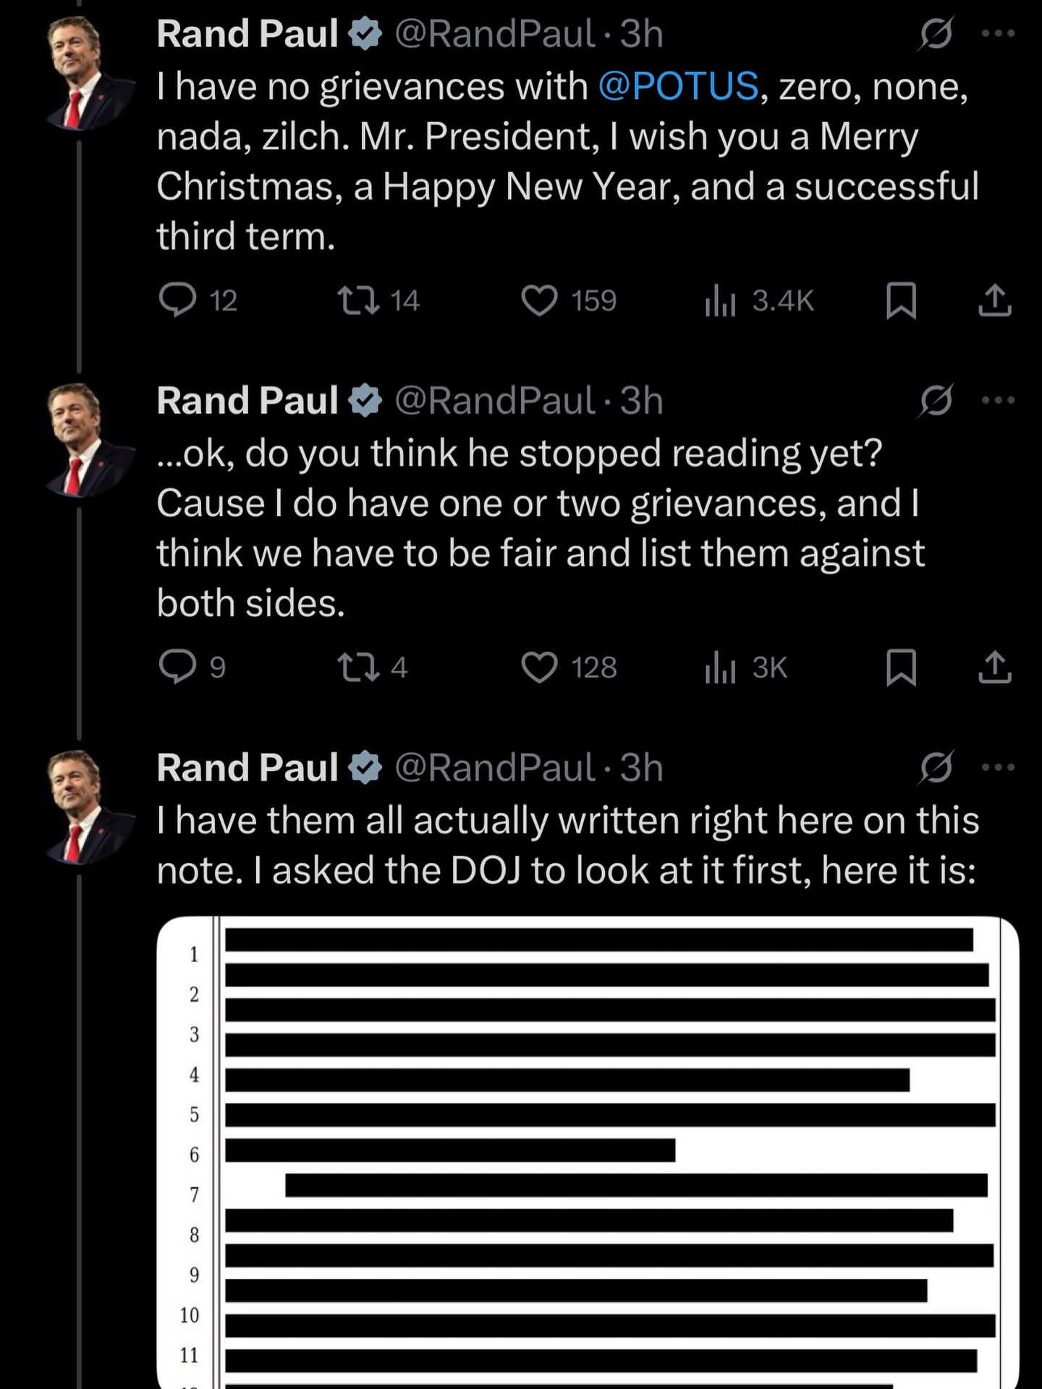This screenshot has height=1389, width=1042.
Task: Click the Grok icon on first tweet
Action: coord(936,33)
